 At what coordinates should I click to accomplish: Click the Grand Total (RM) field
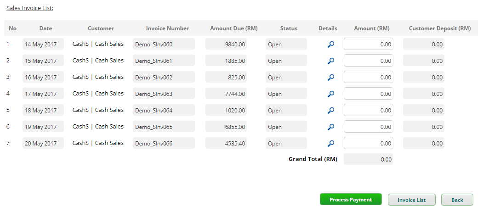pos(368,160)
